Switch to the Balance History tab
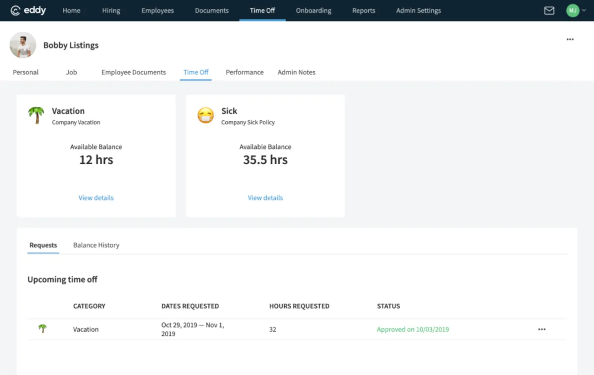This screenshot has height=375, width=594. tap(96, 245)
